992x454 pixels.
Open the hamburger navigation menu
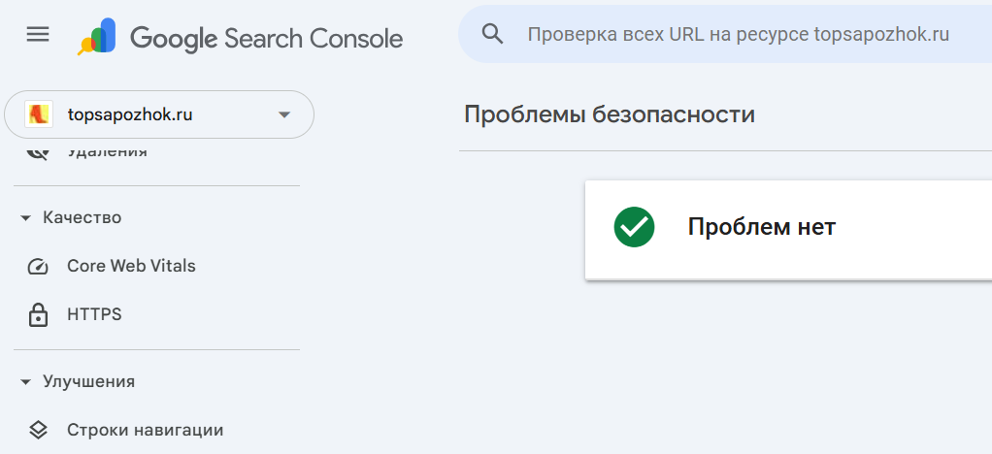pos(38,35)
